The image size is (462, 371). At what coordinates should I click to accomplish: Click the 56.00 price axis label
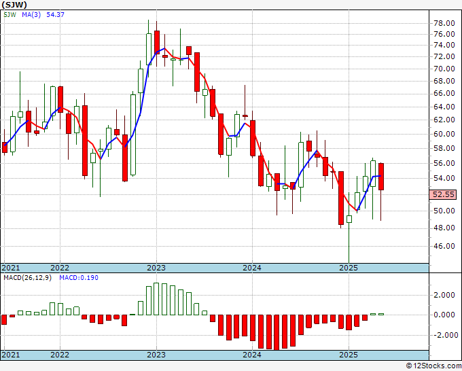click(444, 163)
